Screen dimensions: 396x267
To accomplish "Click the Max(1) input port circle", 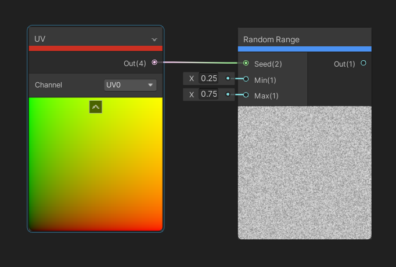I will tap(246, 94).
